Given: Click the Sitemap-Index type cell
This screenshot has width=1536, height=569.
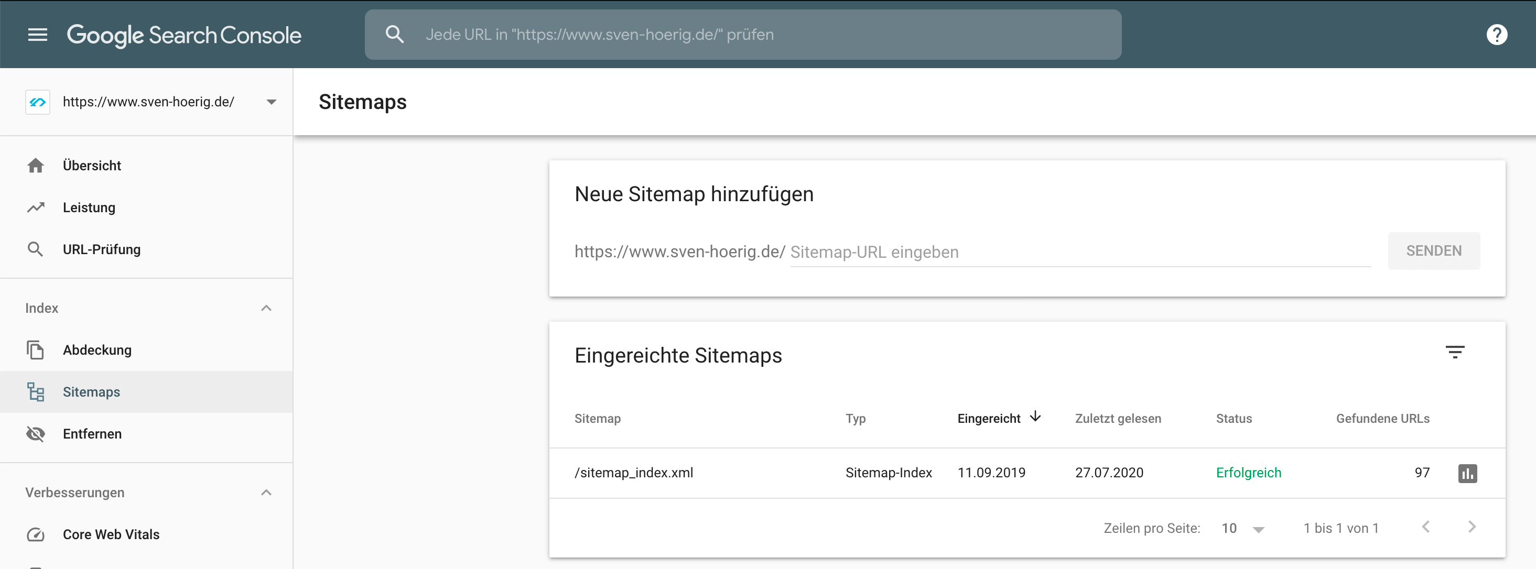Looking at the screenshot, I should point(889,473).
